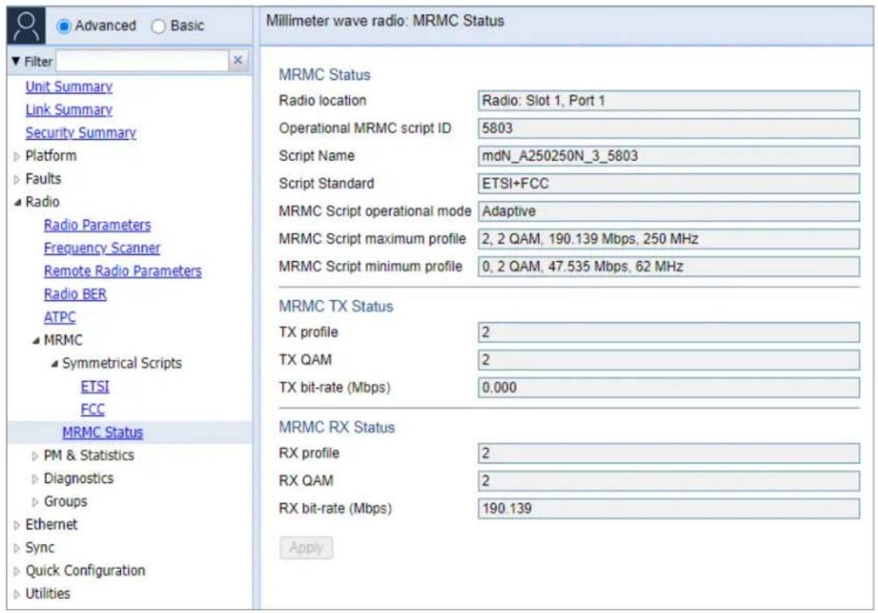Click the MRMC TX Status heading
Image resolution: width=878 pixels, height=613 pixels.
pos(336,306)
